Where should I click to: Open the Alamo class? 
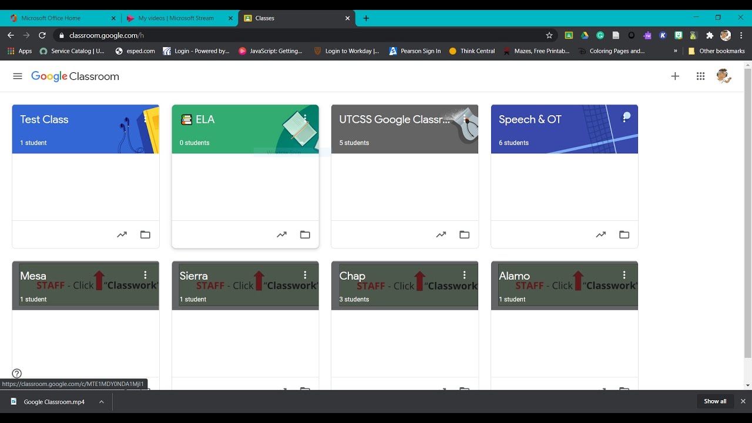[x=514, y=276]
